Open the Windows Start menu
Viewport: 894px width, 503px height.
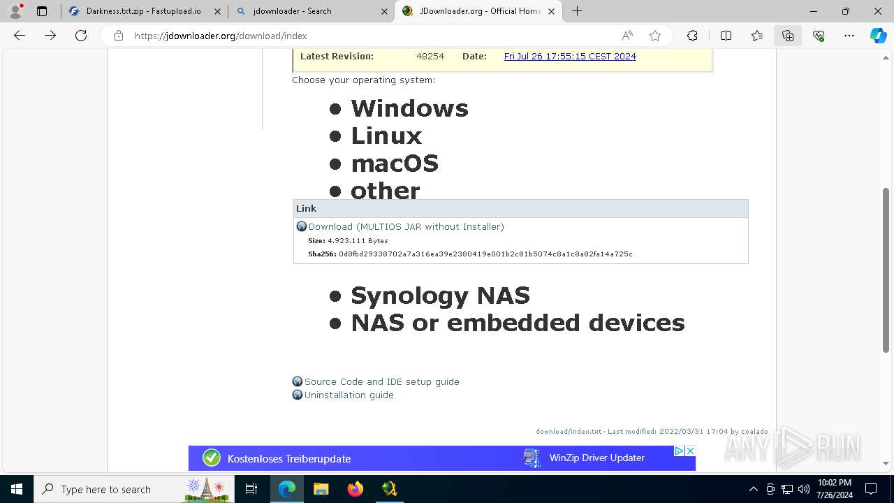(16, 489)
